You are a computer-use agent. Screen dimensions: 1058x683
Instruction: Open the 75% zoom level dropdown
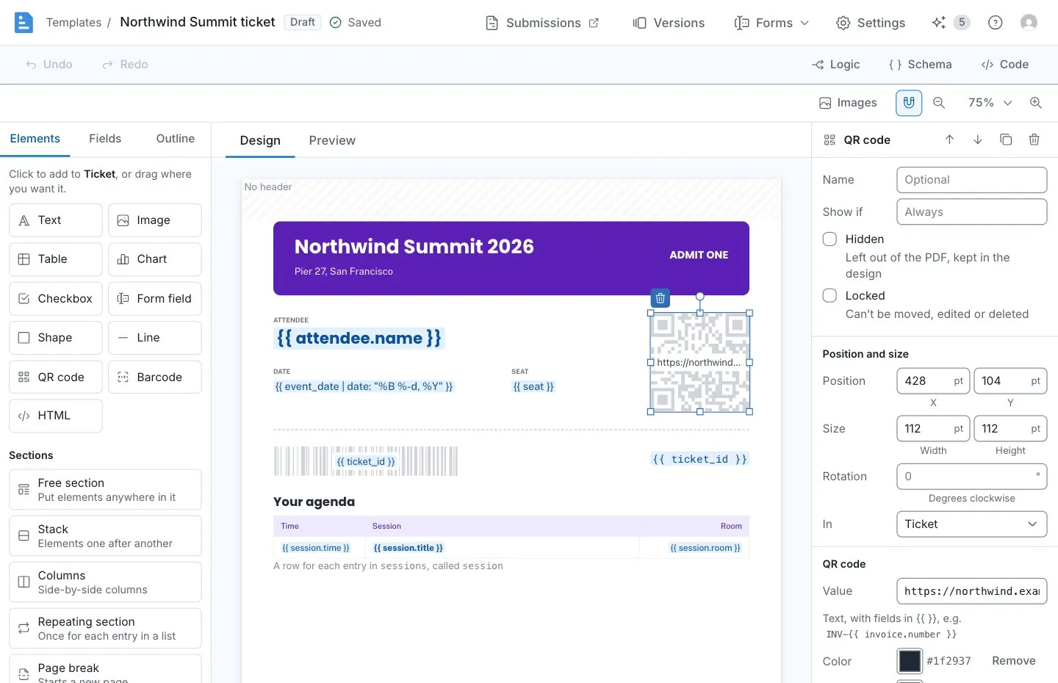tap(990, 103)
